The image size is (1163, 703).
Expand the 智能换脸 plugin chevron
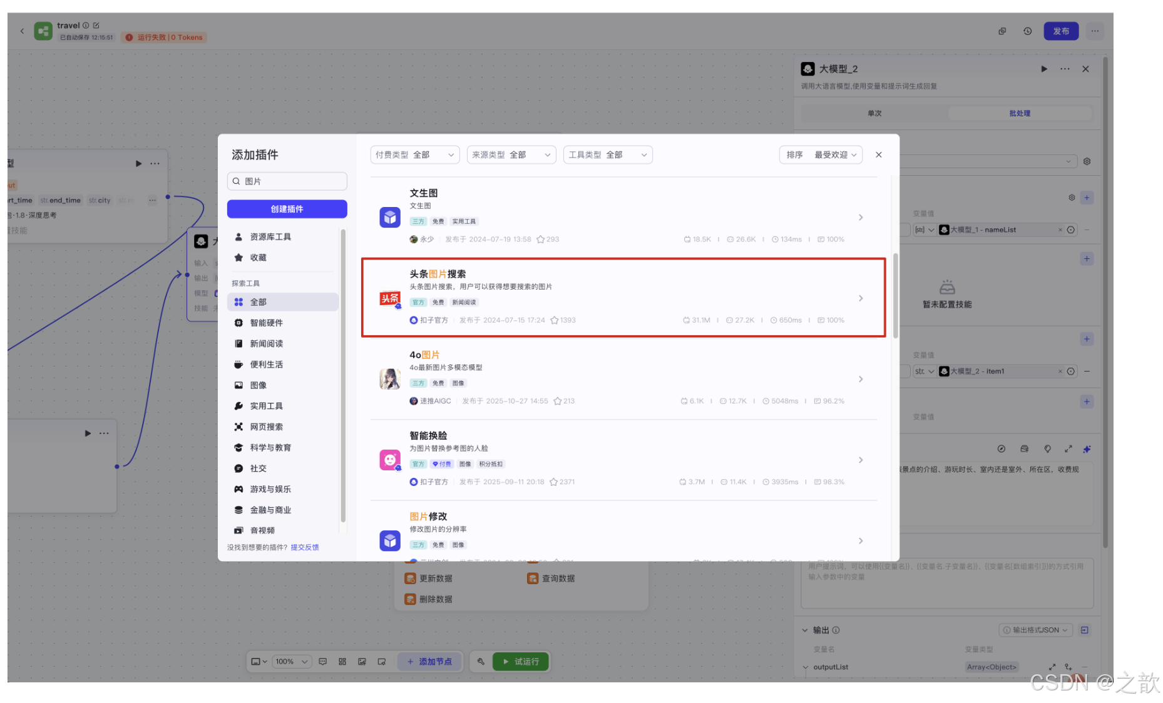pyautogui.click(x=861, y=460)
